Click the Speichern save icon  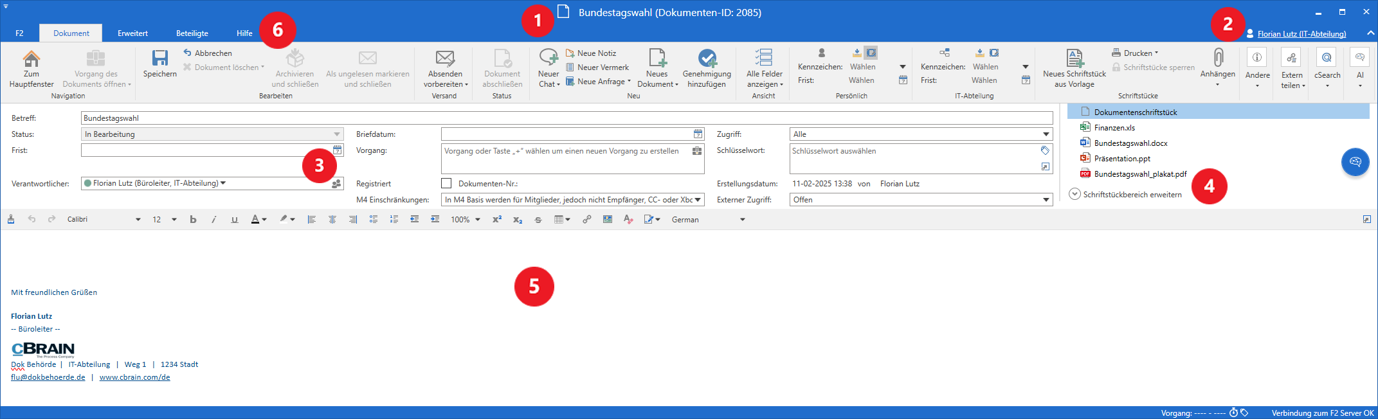point(159,58)
